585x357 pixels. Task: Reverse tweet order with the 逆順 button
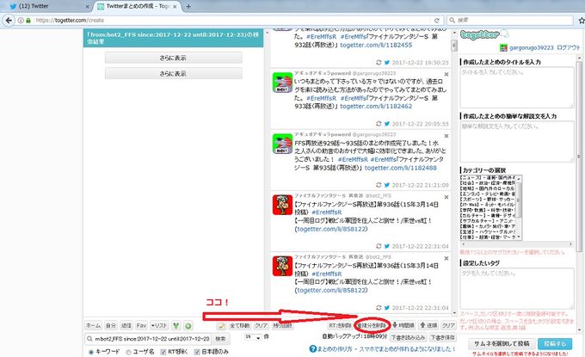pos(428,326)
